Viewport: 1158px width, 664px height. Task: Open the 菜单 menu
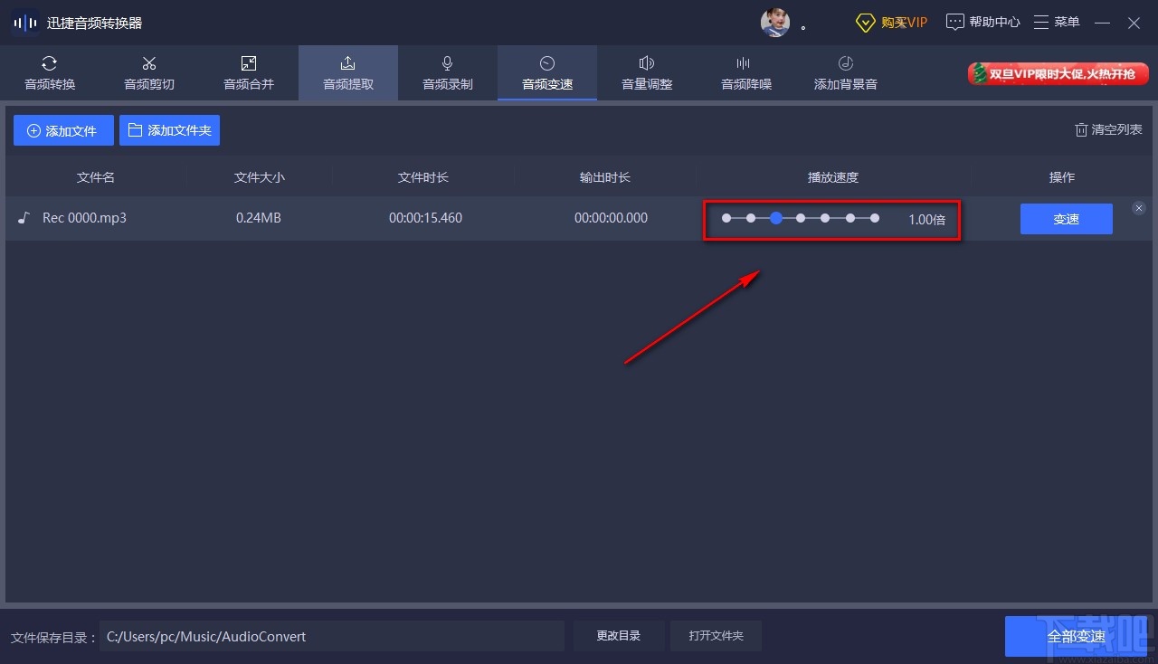1056,21
